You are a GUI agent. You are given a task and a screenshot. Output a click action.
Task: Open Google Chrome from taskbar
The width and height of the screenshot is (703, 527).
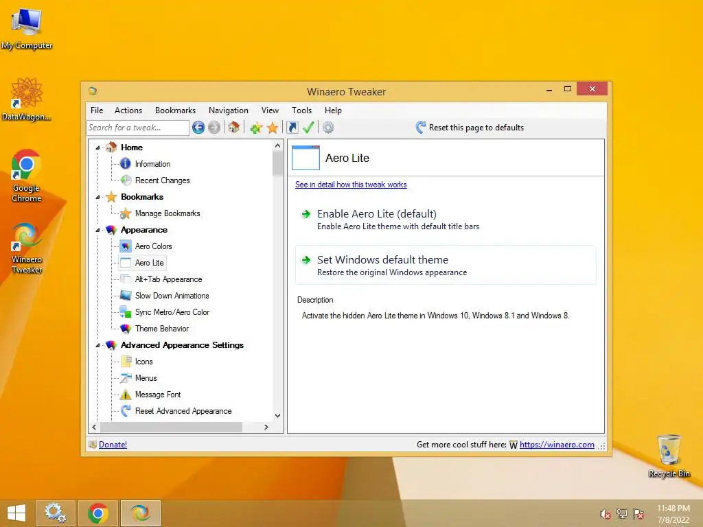pos(97,513)
